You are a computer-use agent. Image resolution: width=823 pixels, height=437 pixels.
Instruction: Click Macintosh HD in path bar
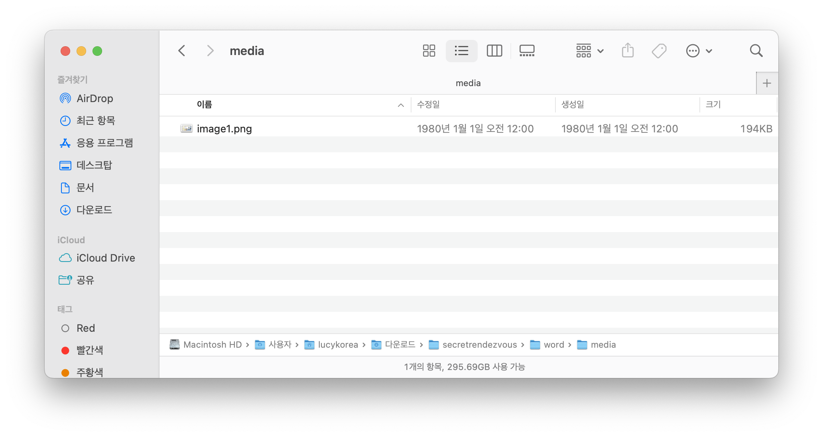tap(206, 344)
